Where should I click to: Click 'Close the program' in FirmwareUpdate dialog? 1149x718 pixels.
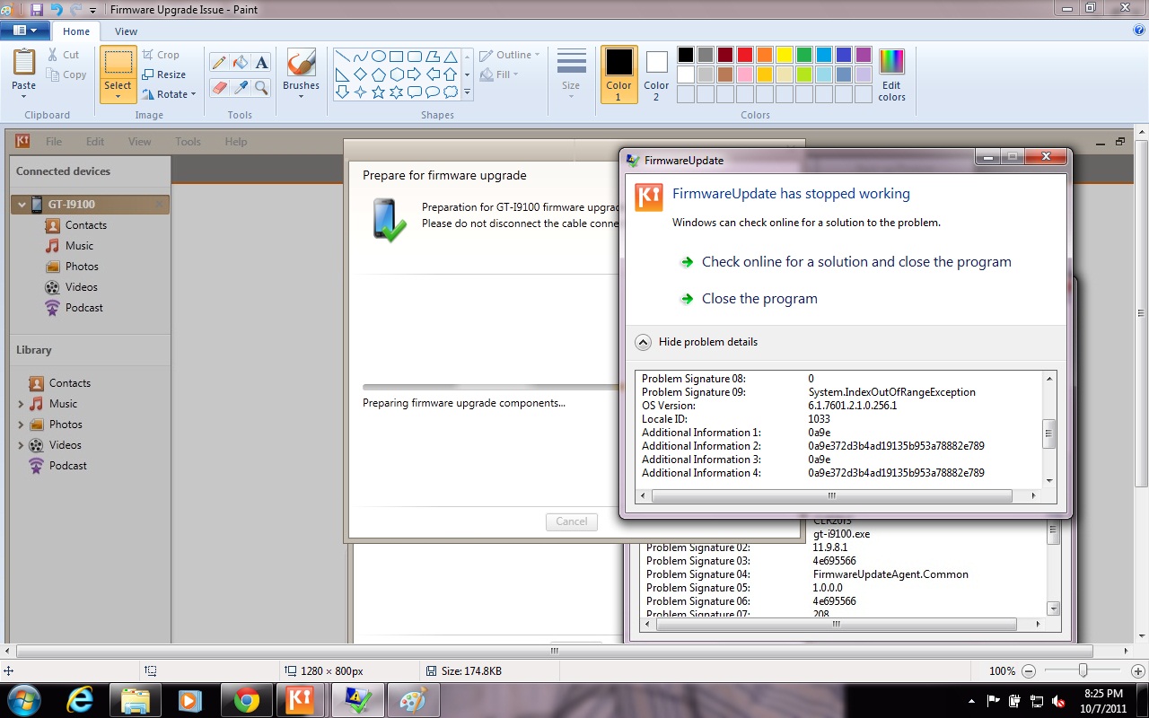pyautogui.click(x=759, y=299)
